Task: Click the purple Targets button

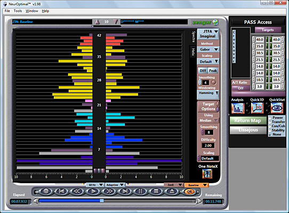Action: pos(268,30)
